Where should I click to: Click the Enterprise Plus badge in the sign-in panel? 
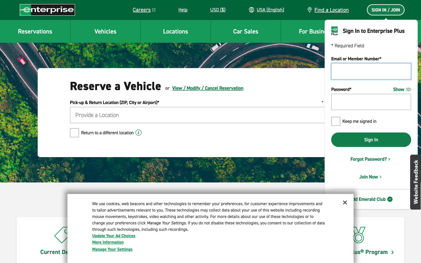coord(334,30)
